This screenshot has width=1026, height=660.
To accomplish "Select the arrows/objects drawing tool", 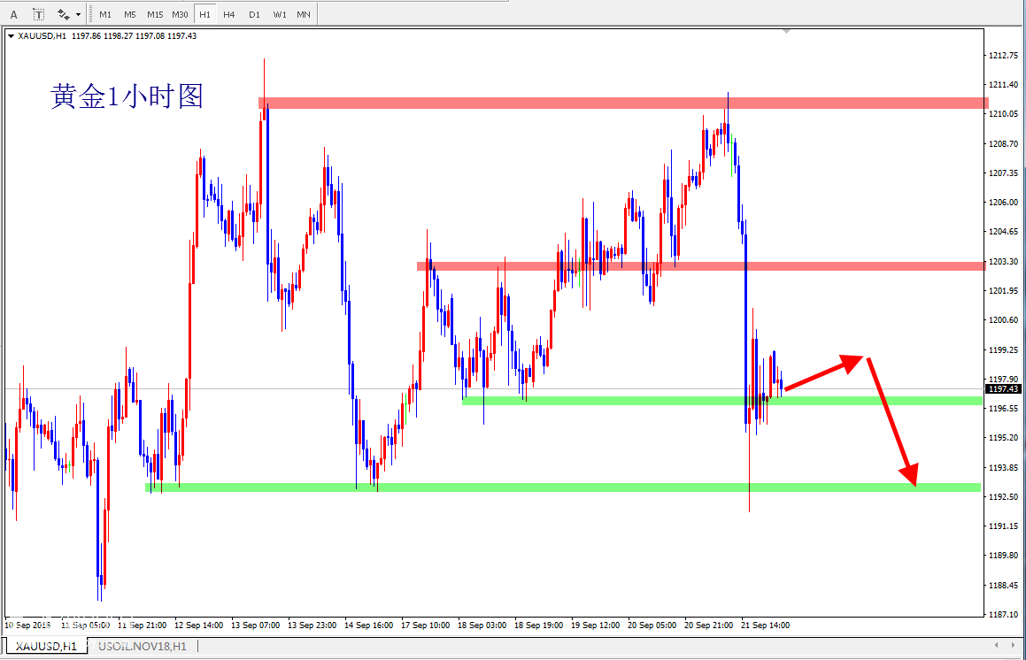I will tap(64, 14).
